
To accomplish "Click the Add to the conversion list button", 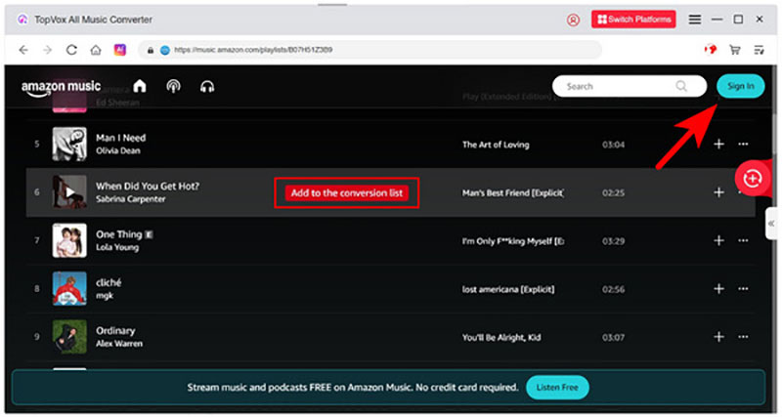I will 347,192.
